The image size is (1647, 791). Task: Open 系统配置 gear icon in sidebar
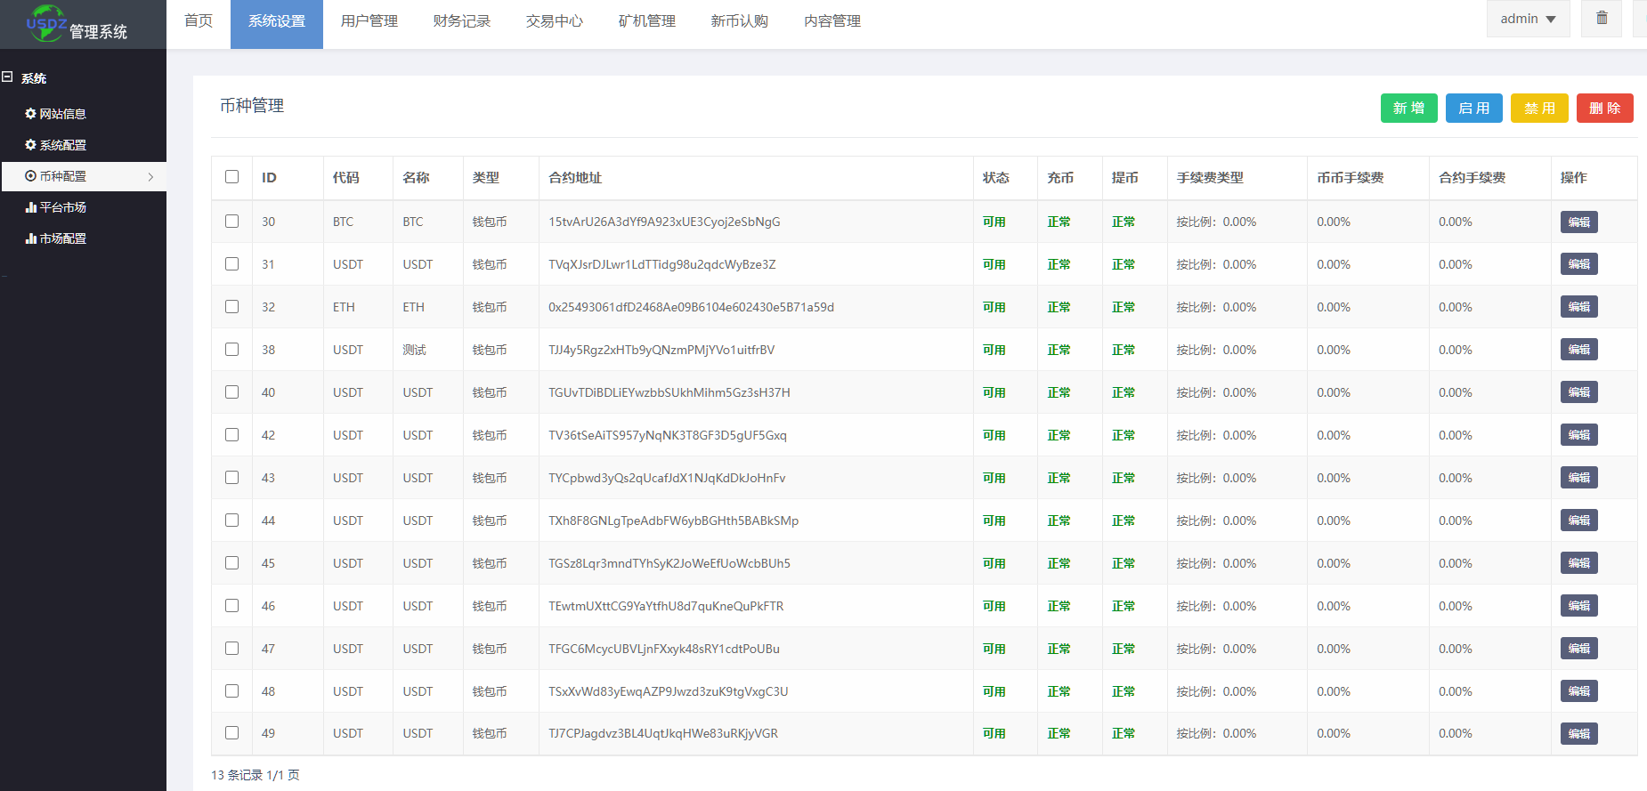(x=30, y=145)
